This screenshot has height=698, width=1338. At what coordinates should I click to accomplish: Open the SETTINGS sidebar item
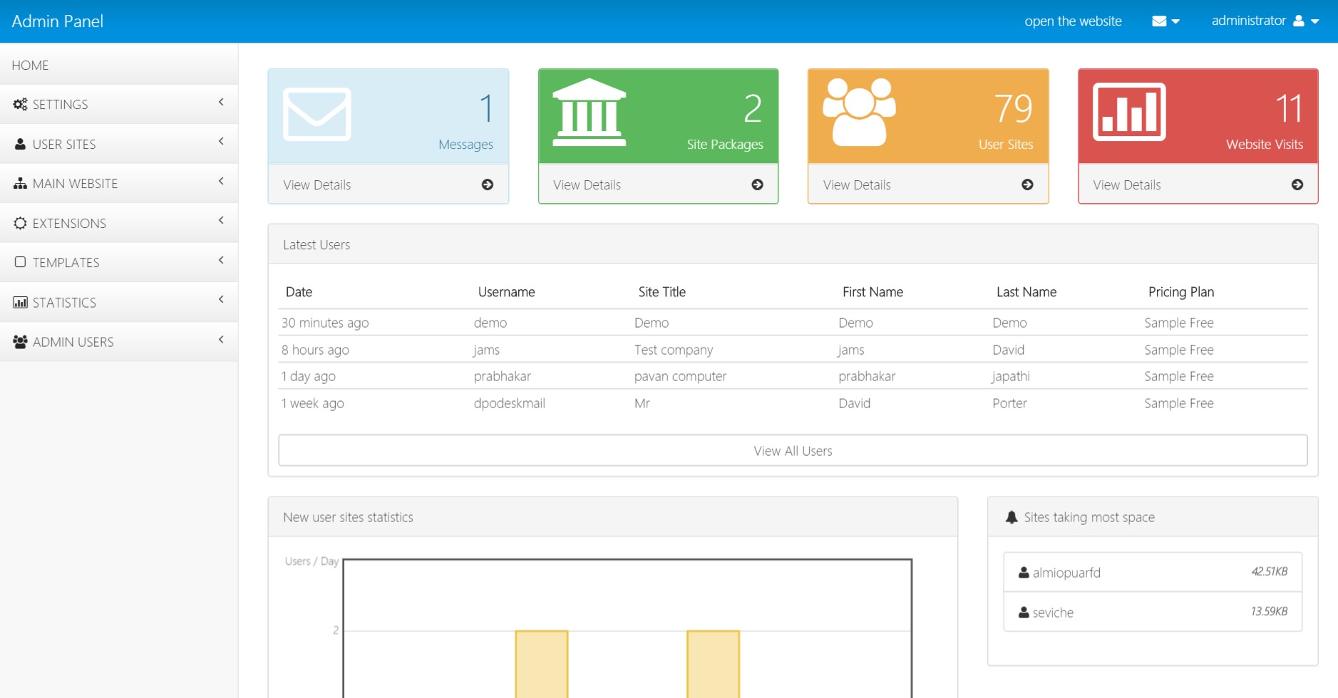click(119, 104)
